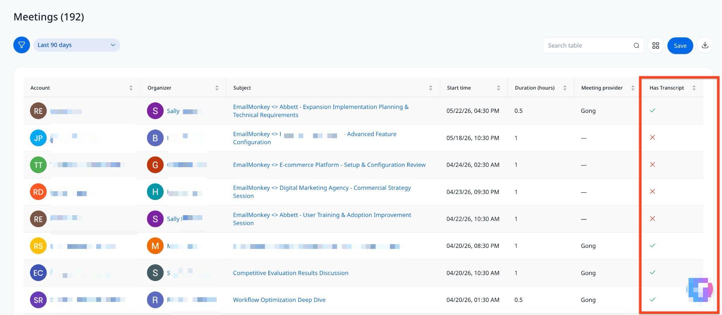Sort by Duration (hours) column

tap(565, 88)
